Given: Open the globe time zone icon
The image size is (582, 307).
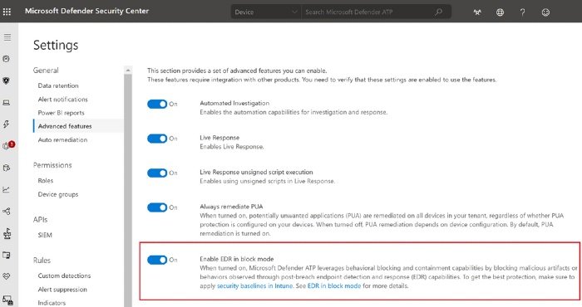Looking at the screenshot, I should [x=500, y=12].
